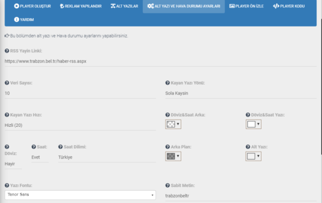Viewport: 322px width, 203px height.
Task: Open the Alt Yazı color picker
Action: pos(254,156)
